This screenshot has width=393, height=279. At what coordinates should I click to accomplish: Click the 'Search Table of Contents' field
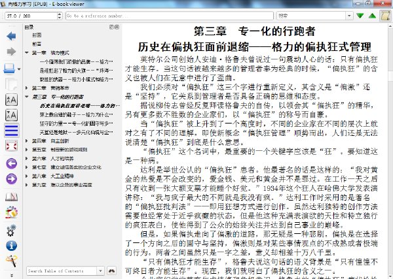click(62, 271)
